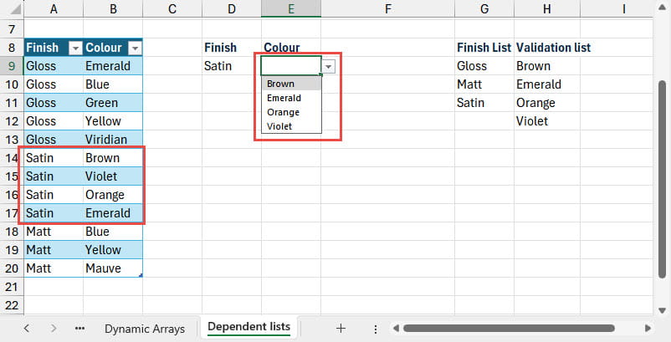
Task: Select Orange from the dropdown options
Action: [283, 112]
